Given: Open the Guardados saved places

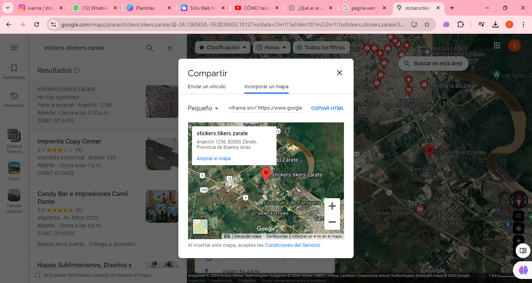Looking at the screenshot, I should (x=14, y=72).
